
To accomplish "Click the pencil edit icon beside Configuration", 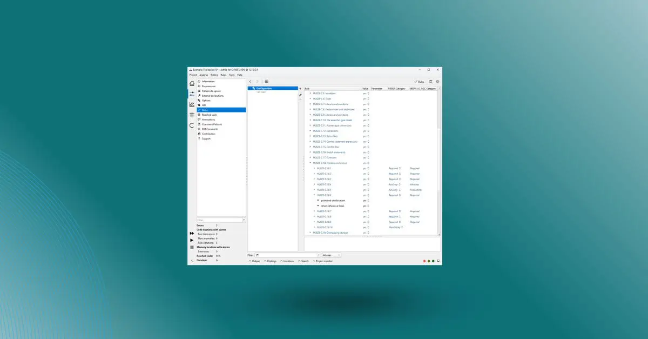I will coord(300,95).
